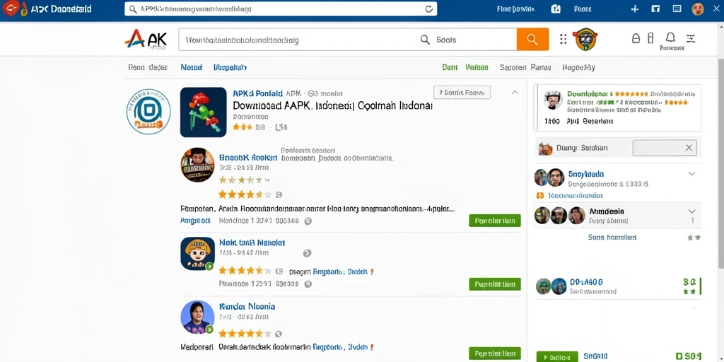Click the red logo icon in the blue bar
Screen dimensions: 724x362
11,8
